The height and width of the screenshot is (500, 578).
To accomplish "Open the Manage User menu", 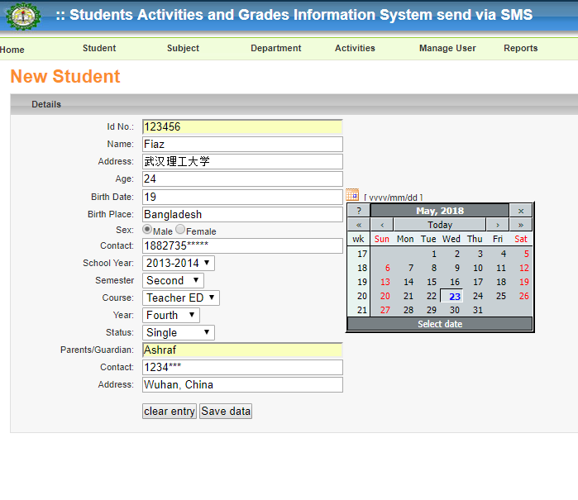I will coord(447,48).
